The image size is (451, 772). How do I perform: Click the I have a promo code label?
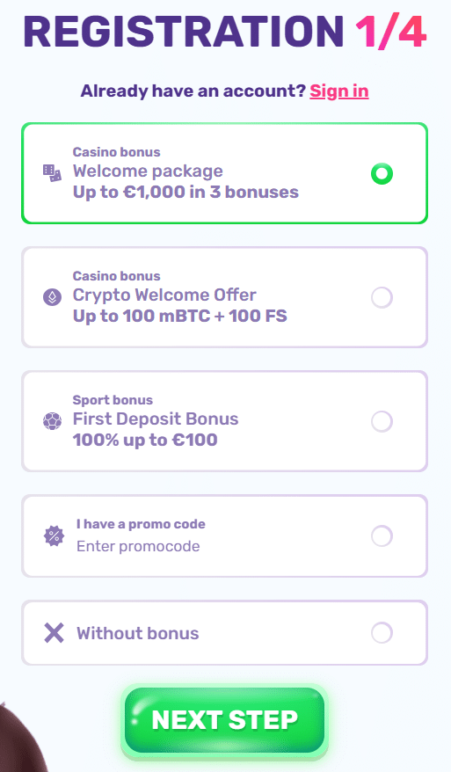click(141, 524)
